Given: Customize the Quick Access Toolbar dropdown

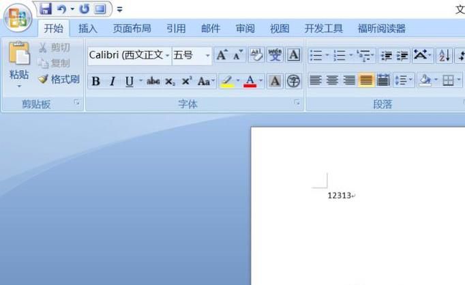Looking at the screenshot, I should point(120,10).
